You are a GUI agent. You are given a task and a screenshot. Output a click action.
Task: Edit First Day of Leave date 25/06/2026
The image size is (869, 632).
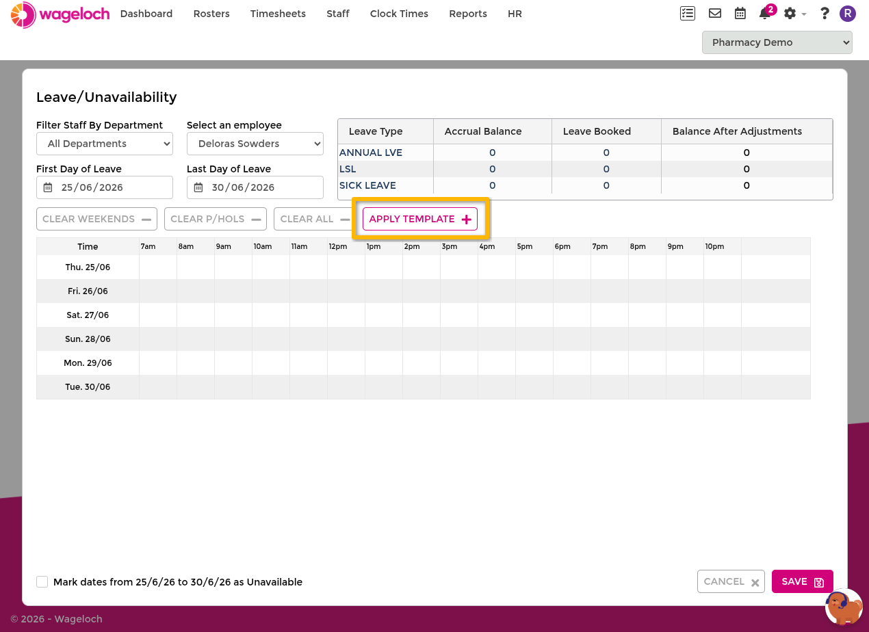coord(105,187)
